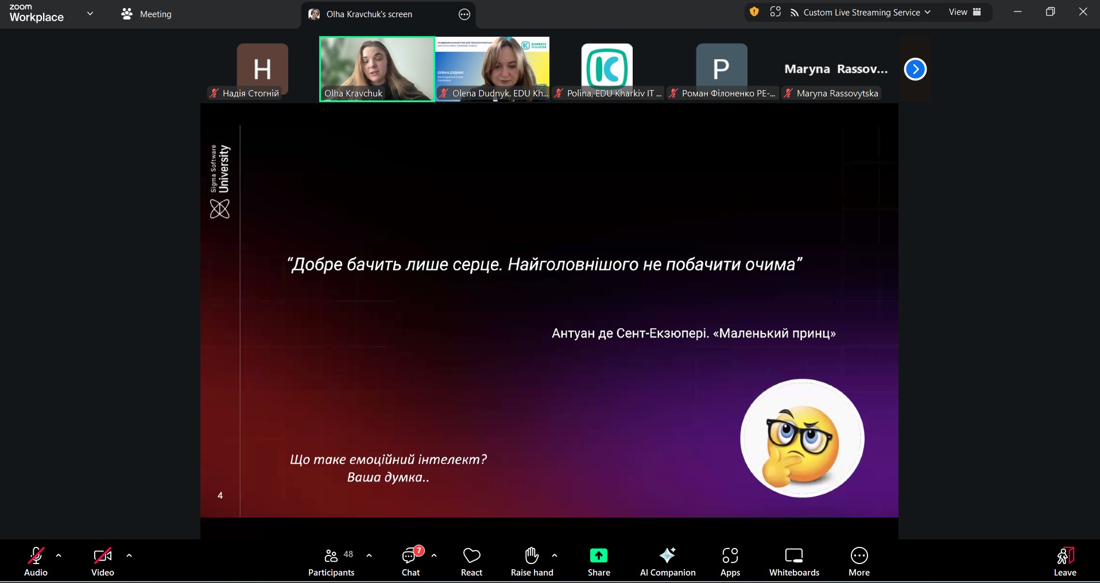The width and height of the screenshot is (1100, 583).
Task: Open the Participants panel
Action: coord(331,561)
